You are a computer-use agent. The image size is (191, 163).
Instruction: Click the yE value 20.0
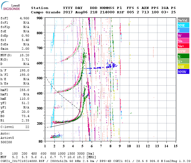(25, 112)
